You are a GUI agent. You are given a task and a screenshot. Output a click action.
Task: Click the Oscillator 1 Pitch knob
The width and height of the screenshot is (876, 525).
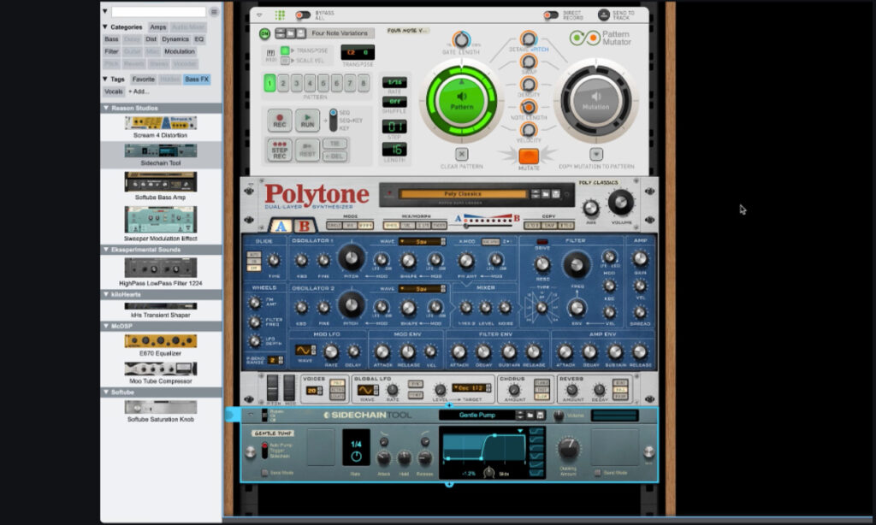[352, 257]
